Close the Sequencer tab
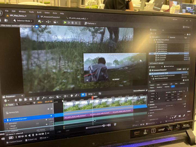 click(22, 96)
